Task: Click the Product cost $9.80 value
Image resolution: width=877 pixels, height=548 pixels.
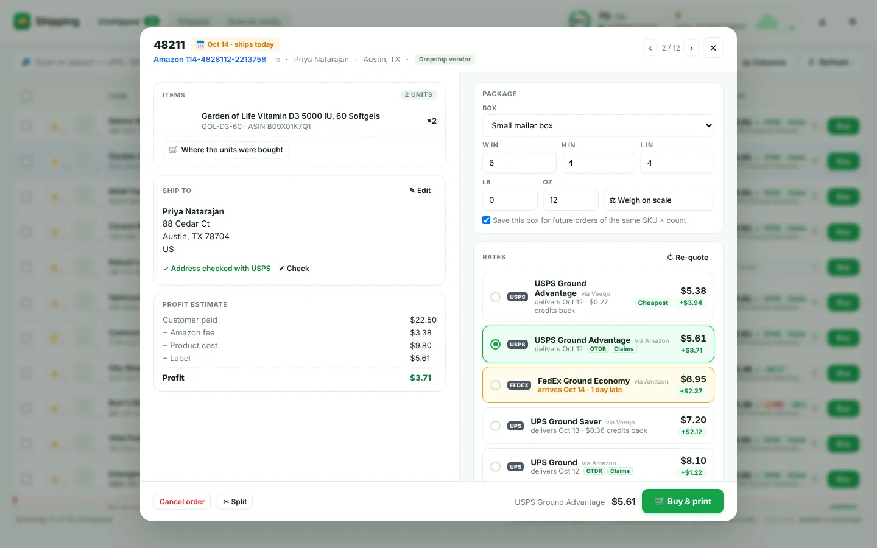Action: pyautogui.click(x=421, y=346)
